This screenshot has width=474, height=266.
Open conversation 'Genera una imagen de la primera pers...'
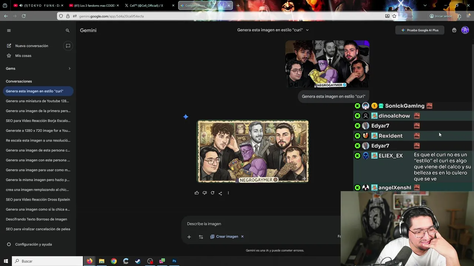[38, 111]
